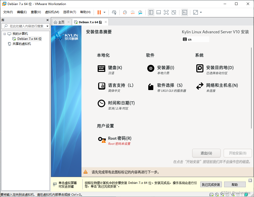Take a snapshot of the VM
The image size is (254, 197).
pos(125,12)
